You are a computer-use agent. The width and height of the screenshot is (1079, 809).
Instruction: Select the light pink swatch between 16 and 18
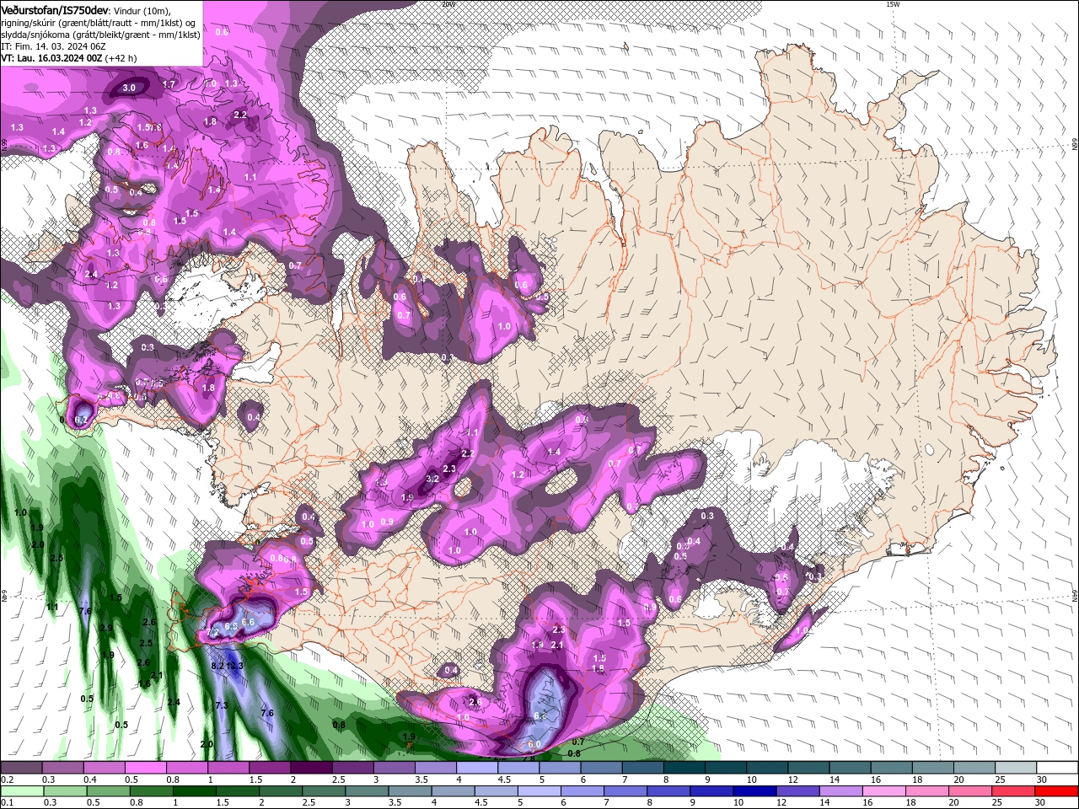(x=883, y=790)
